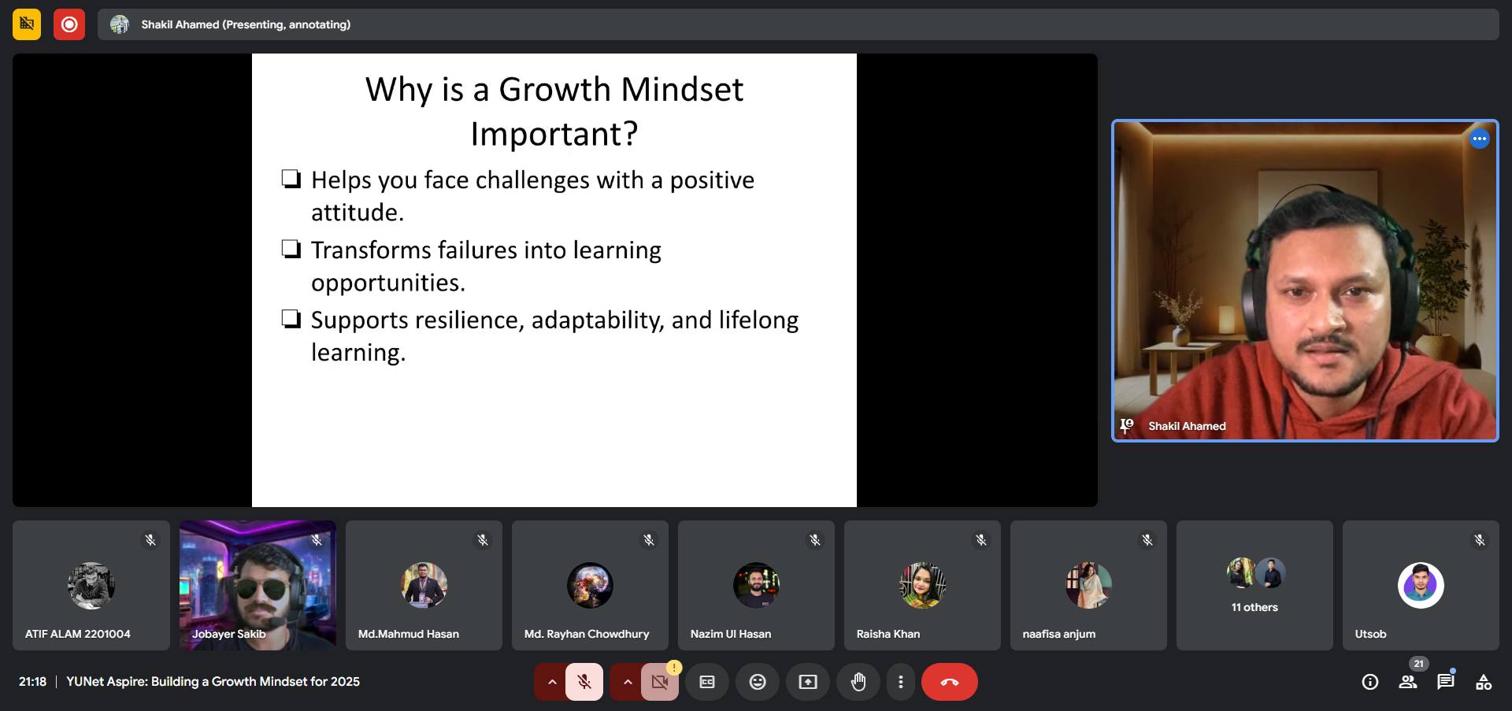This screenshot has width=1512, height=711.
Task: Leave the call with red hang-up button
Action: [949, 682]
